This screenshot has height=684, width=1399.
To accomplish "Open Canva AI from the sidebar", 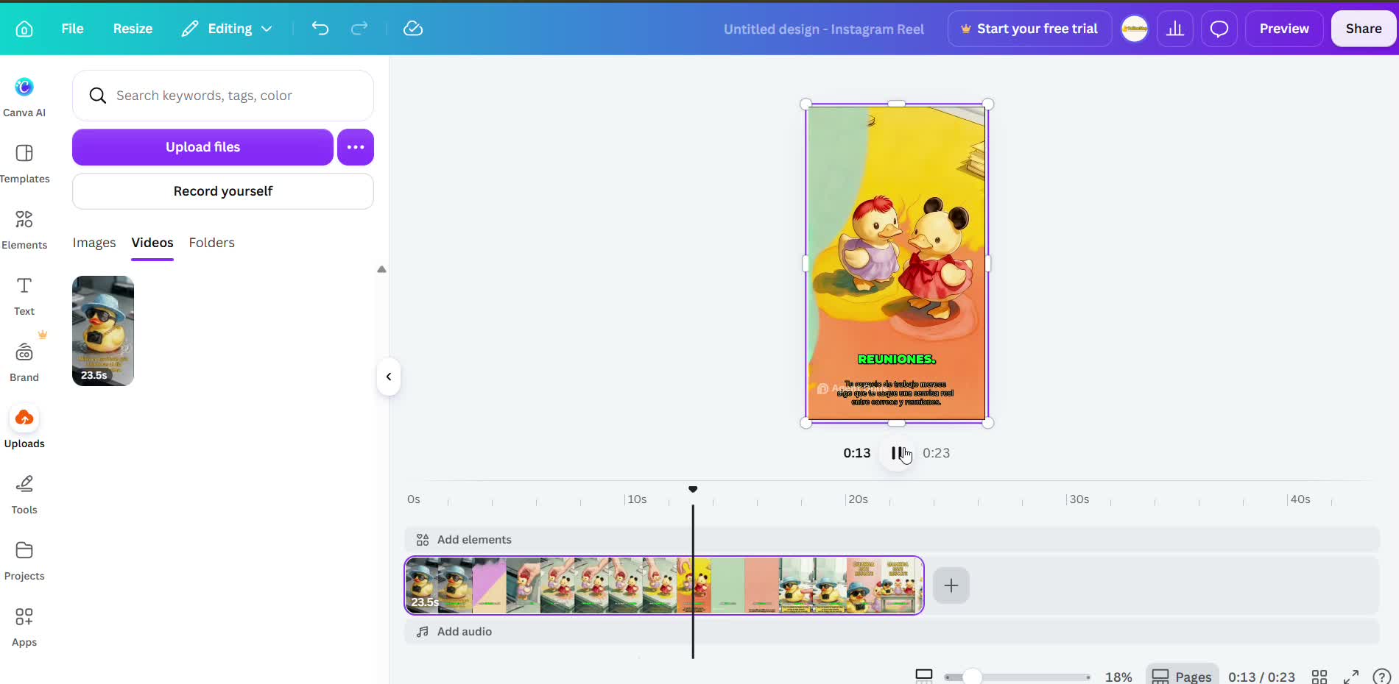I will pos(24,97).
